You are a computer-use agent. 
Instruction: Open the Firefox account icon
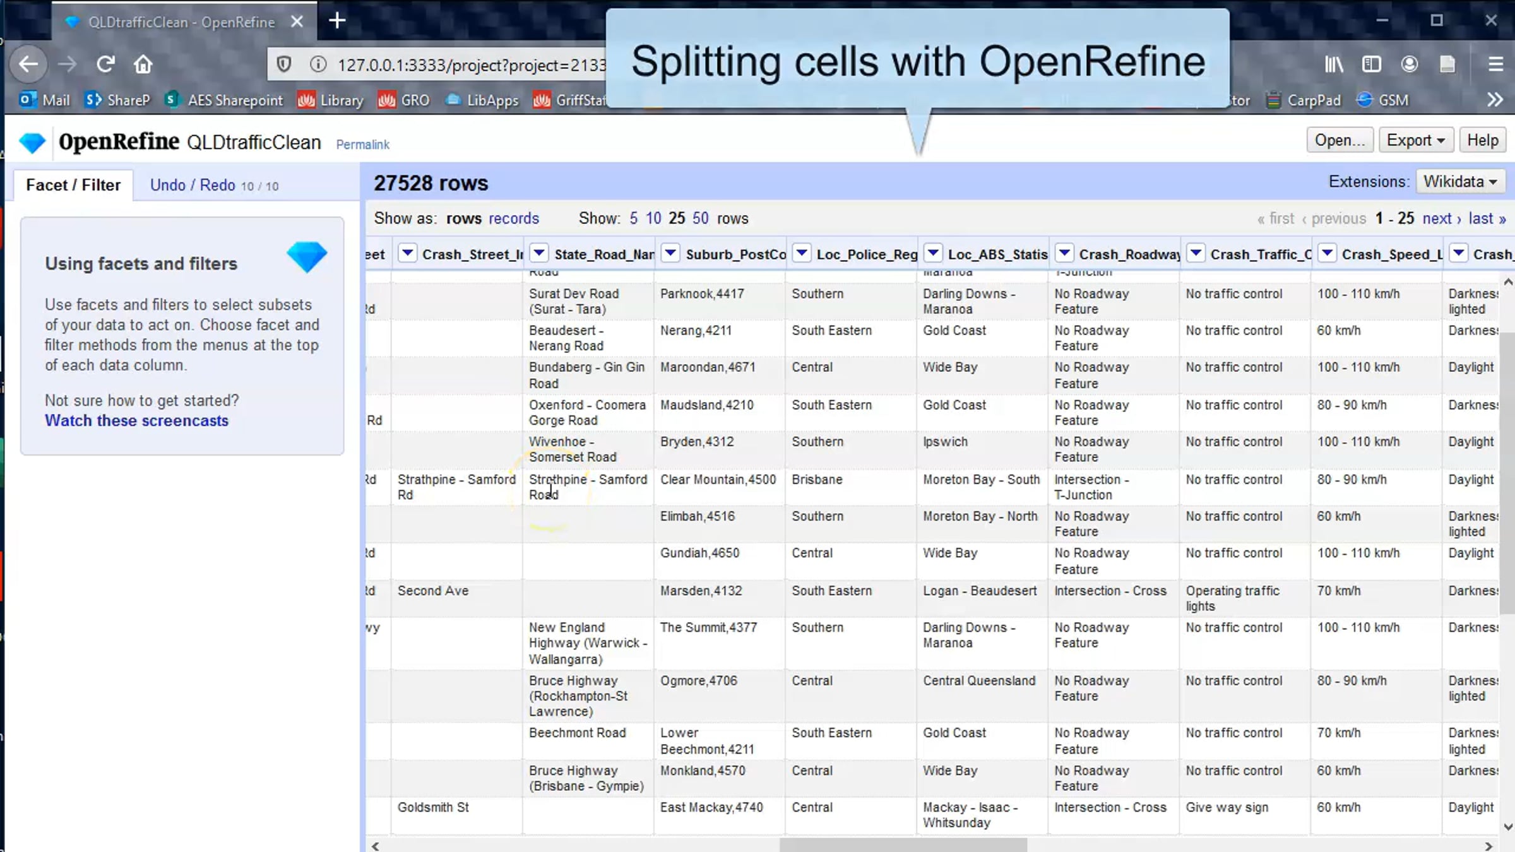point(1409,64)
